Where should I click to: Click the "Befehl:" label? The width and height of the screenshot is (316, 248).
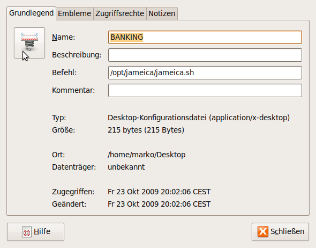click(x=64, y=72)
